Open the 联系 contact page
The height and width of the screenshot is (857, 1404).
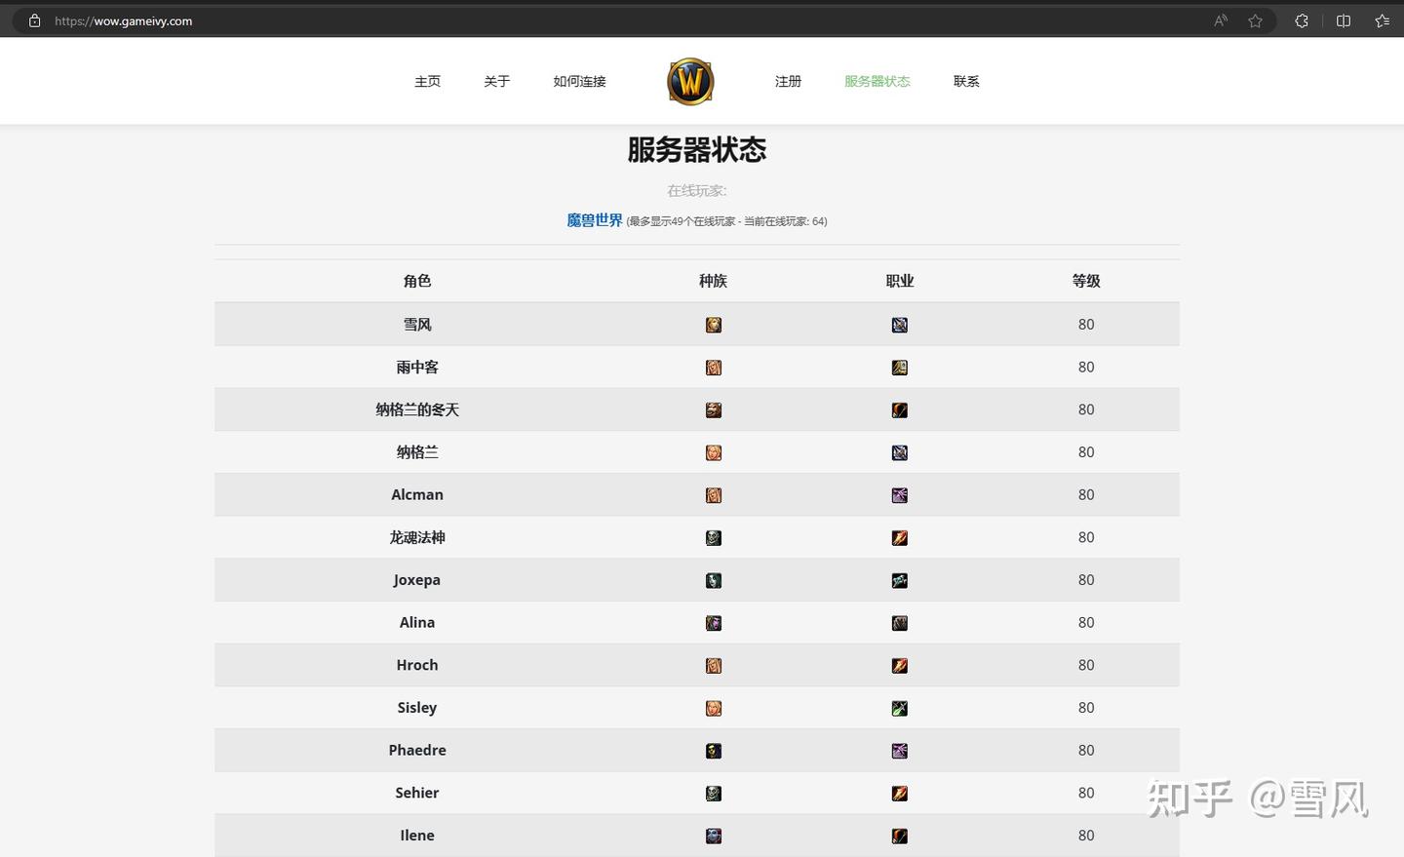point(966,81)
